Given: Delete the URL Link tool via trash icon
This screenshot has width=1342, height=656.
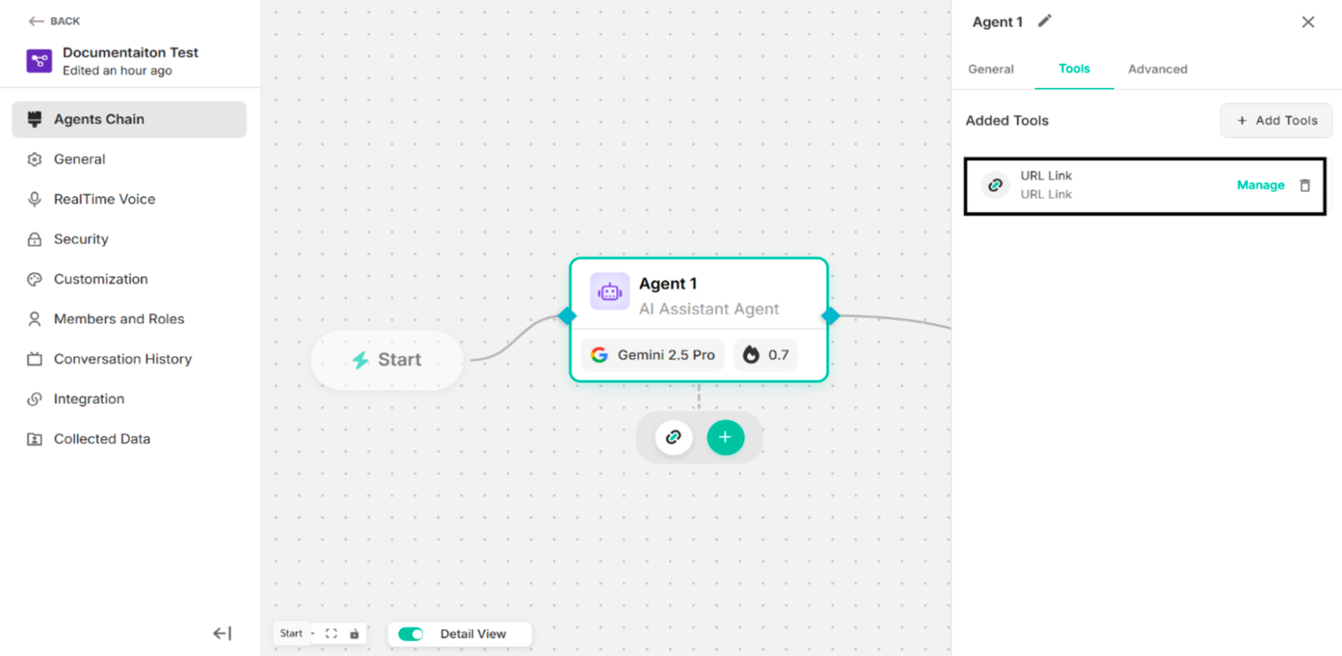Looking at the screenshot, I should pos(1306,185).
